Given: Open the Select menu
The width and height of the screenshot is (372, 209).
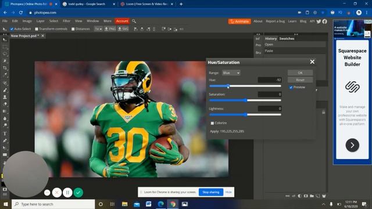Looking at the screenshot, I should pyautogui.click(x=53, y=21).
